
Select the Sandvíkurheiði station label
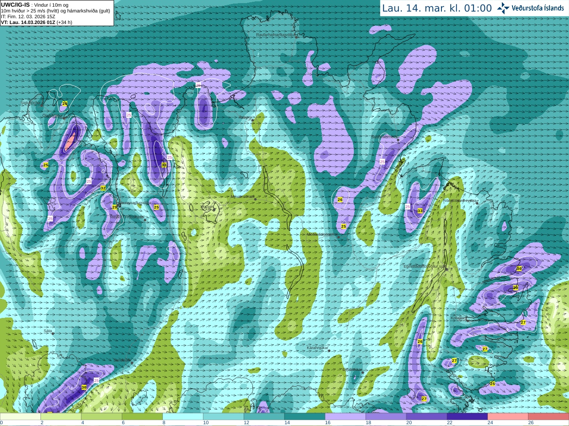385,137
